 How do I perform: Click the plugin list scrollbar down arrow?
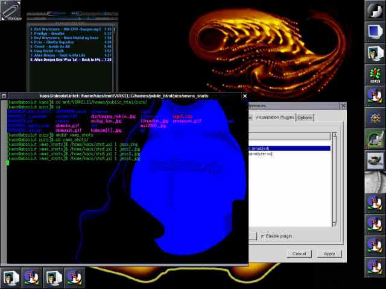click(335, 224)
